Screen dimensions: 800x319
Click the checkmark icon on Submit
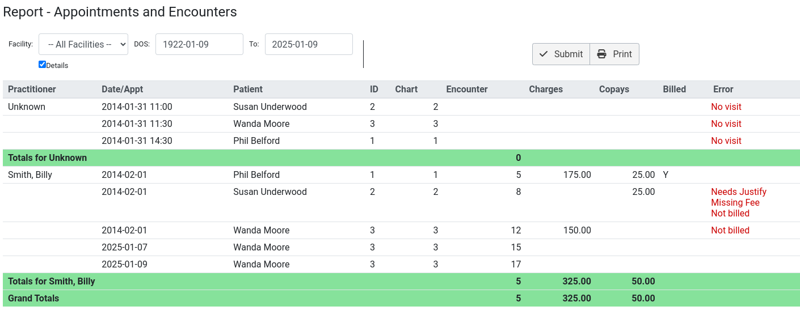pyautogui.click(x=544, y=54)
